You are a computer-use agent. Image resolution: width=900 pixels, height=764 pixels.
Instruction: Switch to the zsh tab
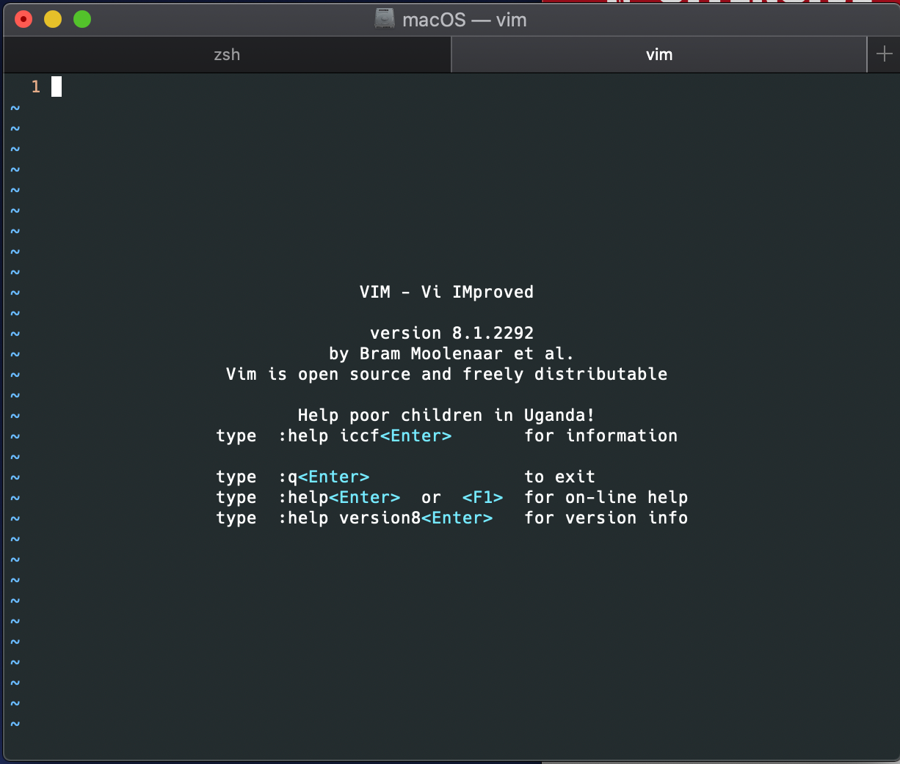[225, 54]
